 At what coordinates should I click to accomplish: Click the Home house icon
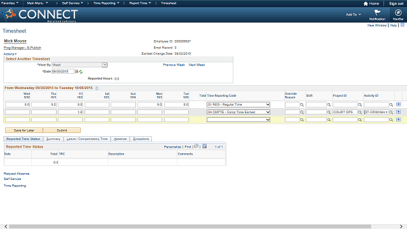pyautogui.click(x=366, y=4)
